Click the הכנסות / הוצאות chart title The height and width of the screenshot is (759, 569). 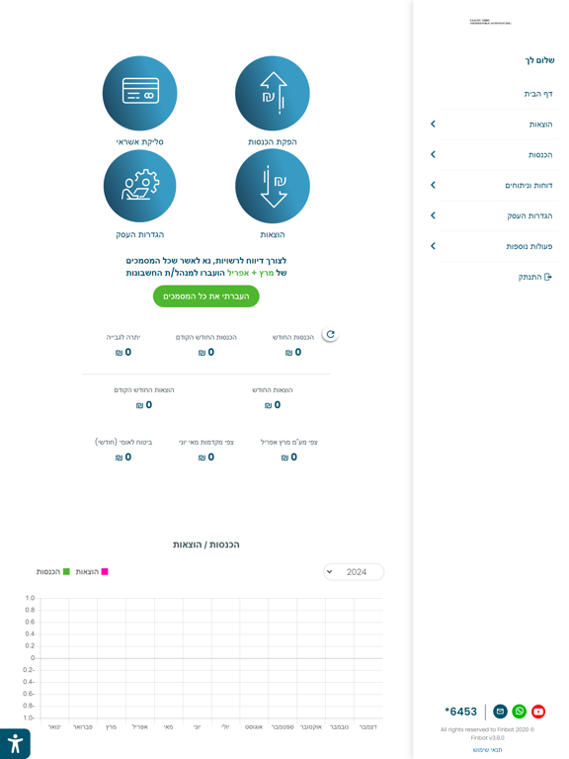click(x=206, y=545)
